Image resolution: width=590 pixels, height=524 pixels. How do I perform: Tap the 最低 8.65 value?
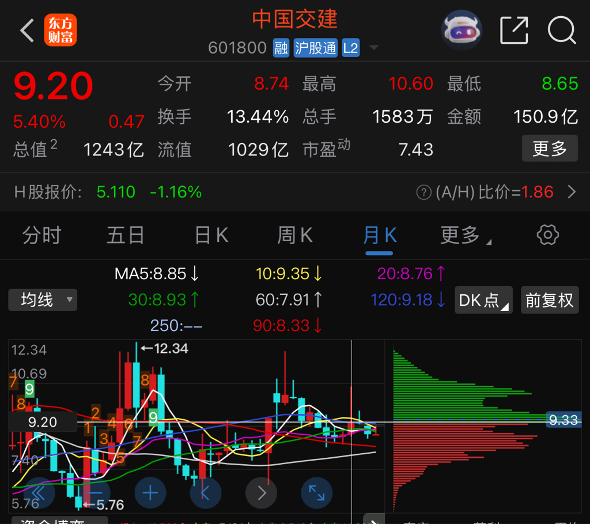tap(560, 83)
